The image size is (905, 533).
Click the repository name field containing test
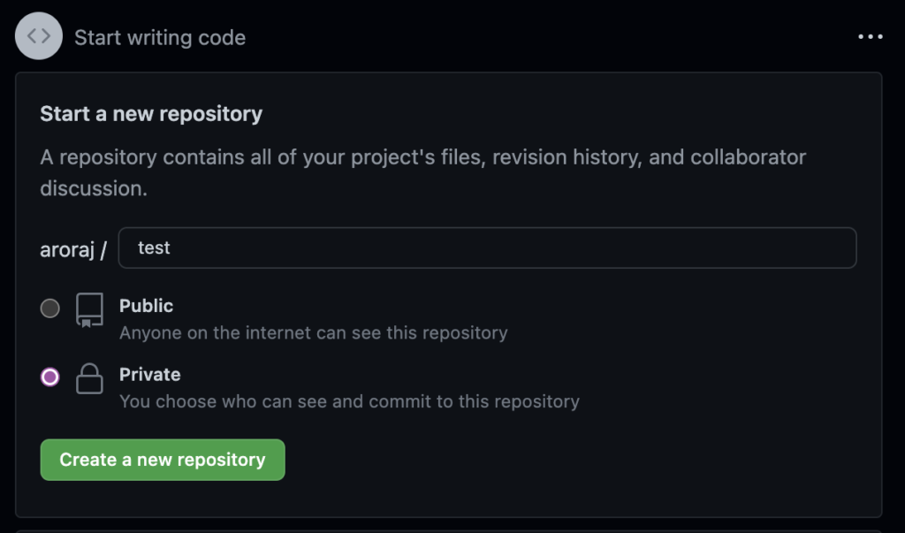pyautogui.click(x=488, y=247)
